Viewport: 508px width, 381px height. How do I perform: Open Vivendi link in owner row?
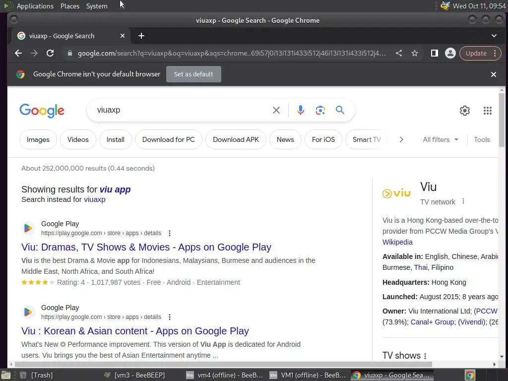472,322
